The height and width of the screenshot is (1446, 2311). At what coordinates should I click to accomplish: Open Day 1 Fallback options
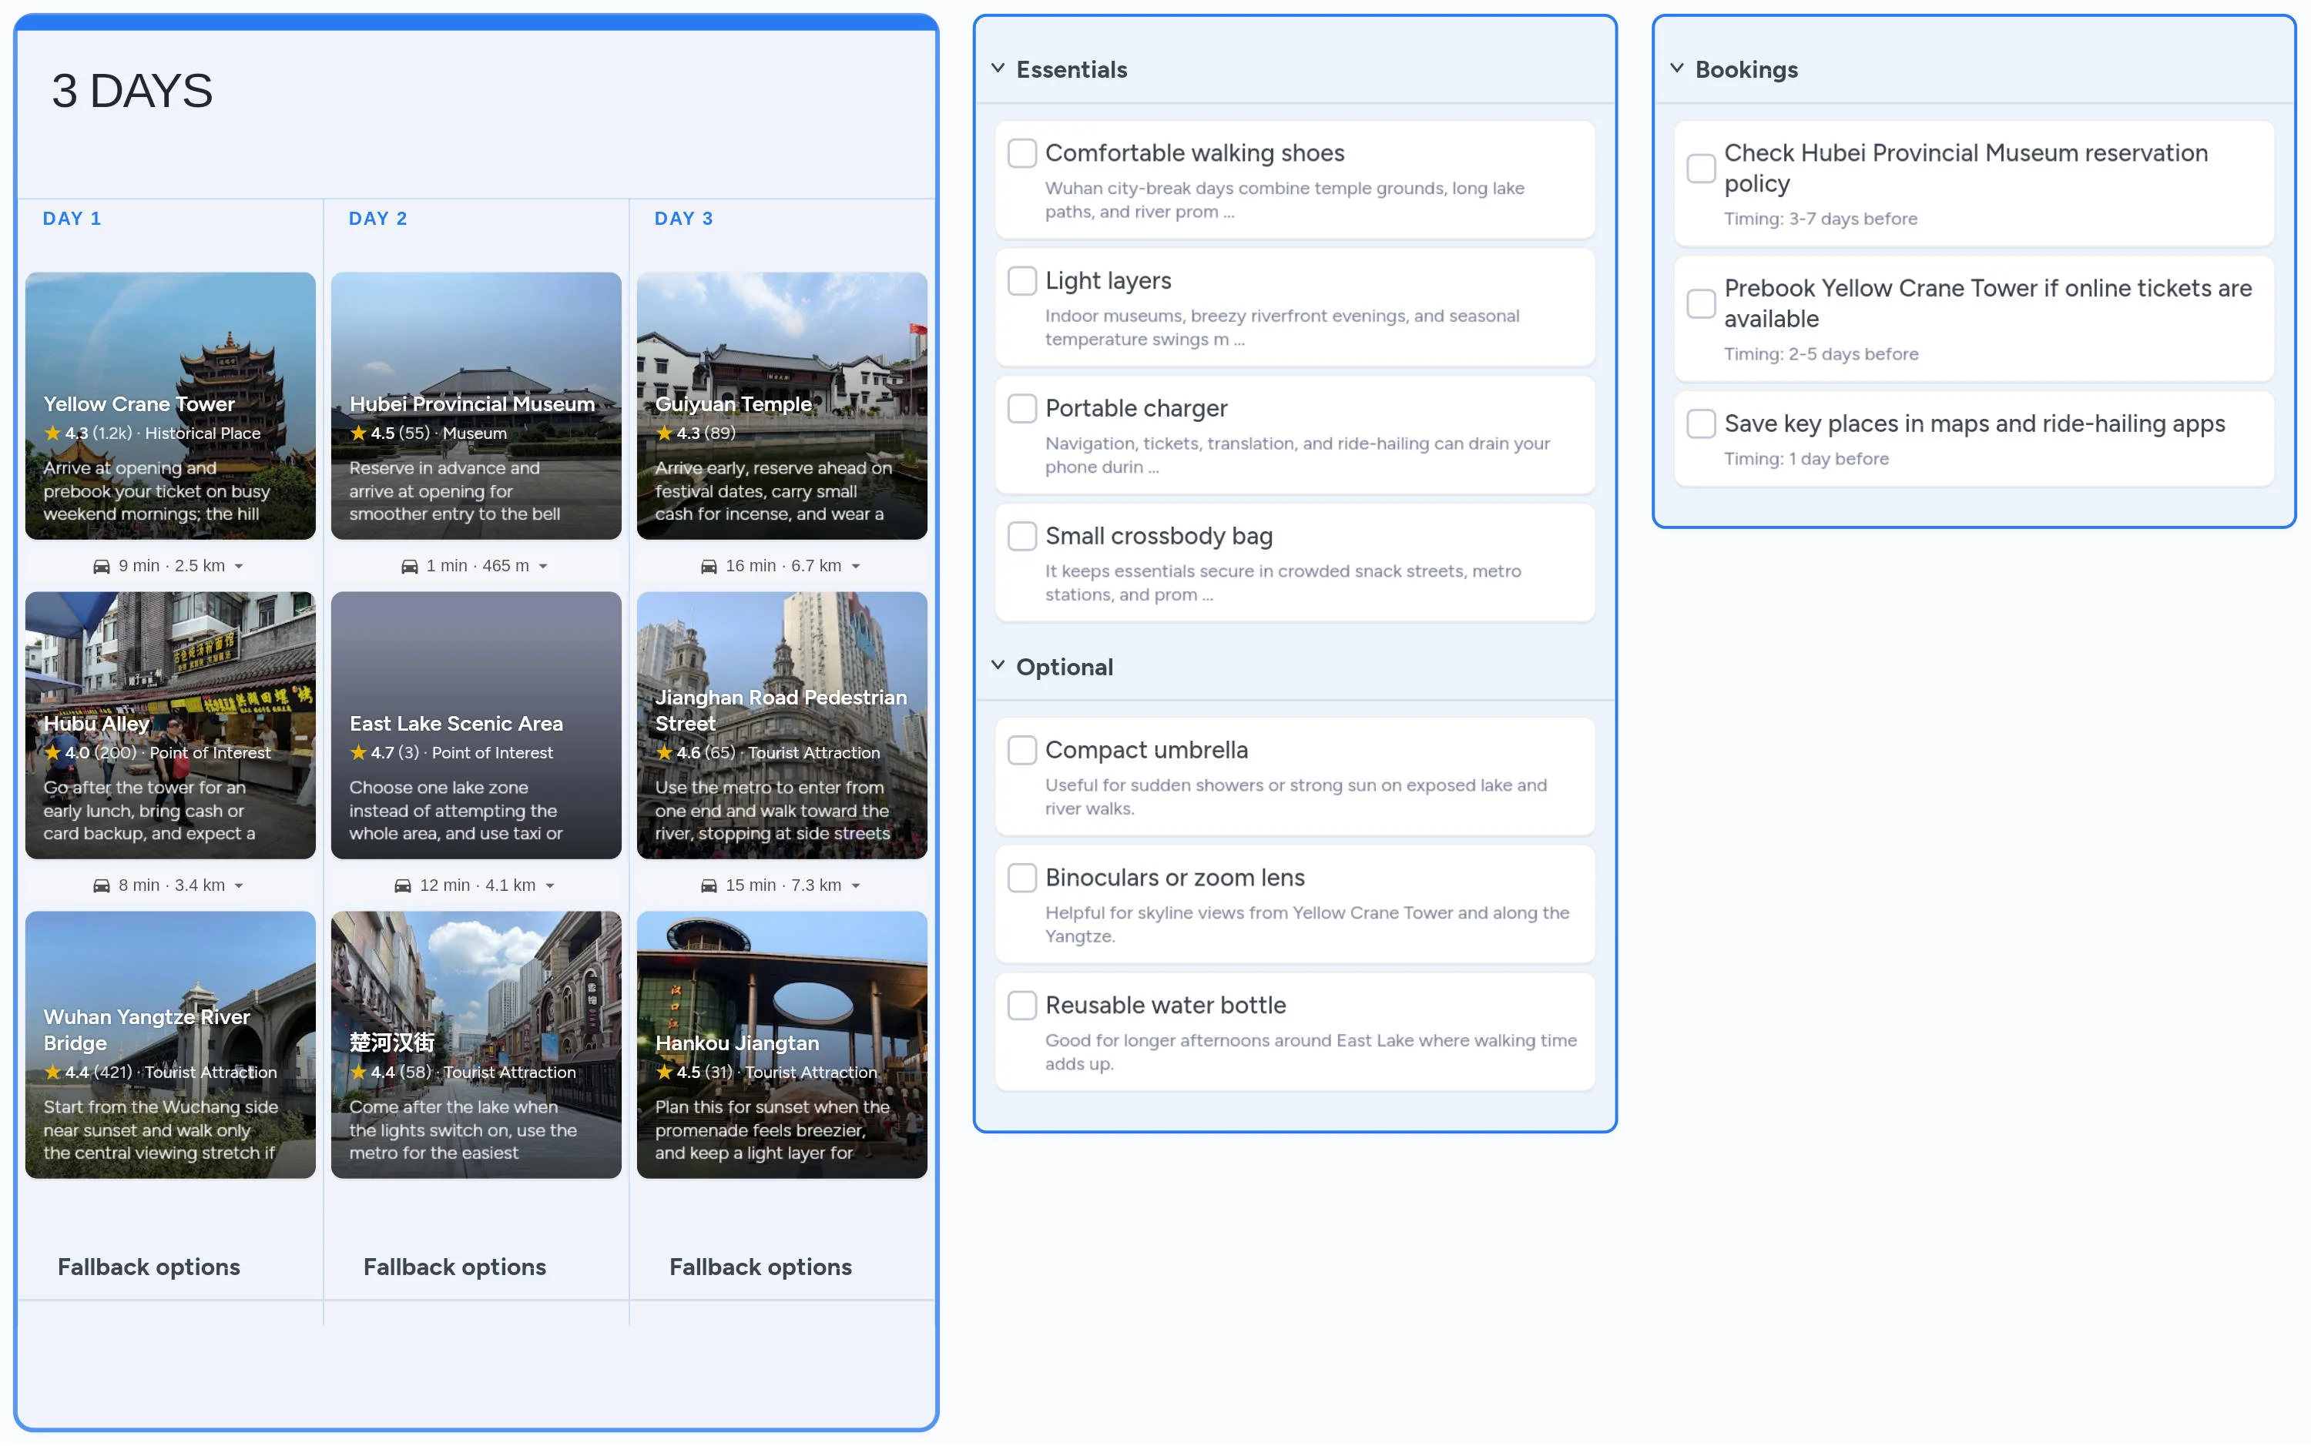point(148,1266)
